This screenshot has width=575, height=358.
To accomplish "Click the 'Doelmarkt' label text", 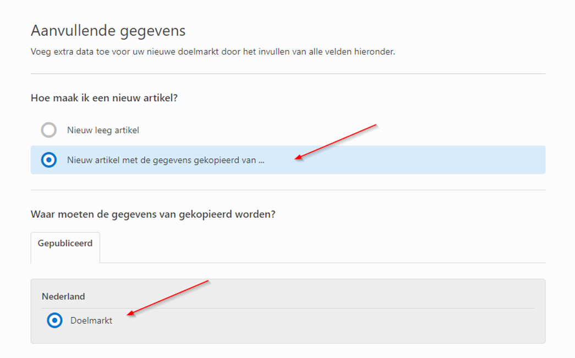I will pyautogui.click(x=91, y=321).
